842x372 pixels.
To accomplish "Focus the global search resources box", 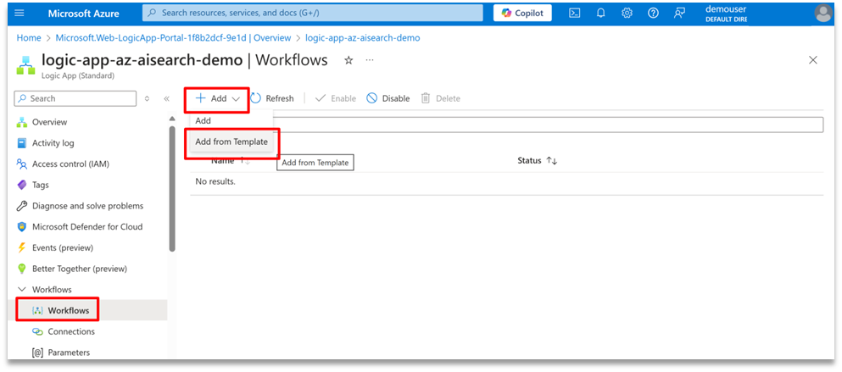I will pos(313,13).
